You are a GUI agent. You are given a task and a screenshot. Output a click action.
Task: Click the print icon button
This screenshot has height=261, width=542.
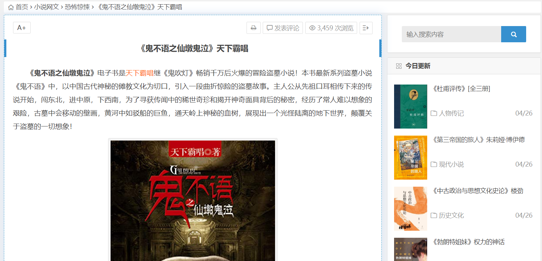pyautogui.click(x=254, y=28)
